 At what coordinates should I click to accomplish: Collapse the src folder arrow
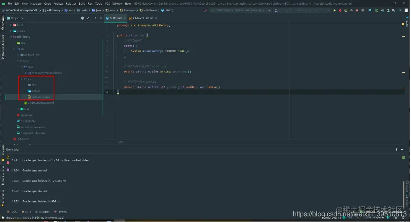click(x=14, y=49)
